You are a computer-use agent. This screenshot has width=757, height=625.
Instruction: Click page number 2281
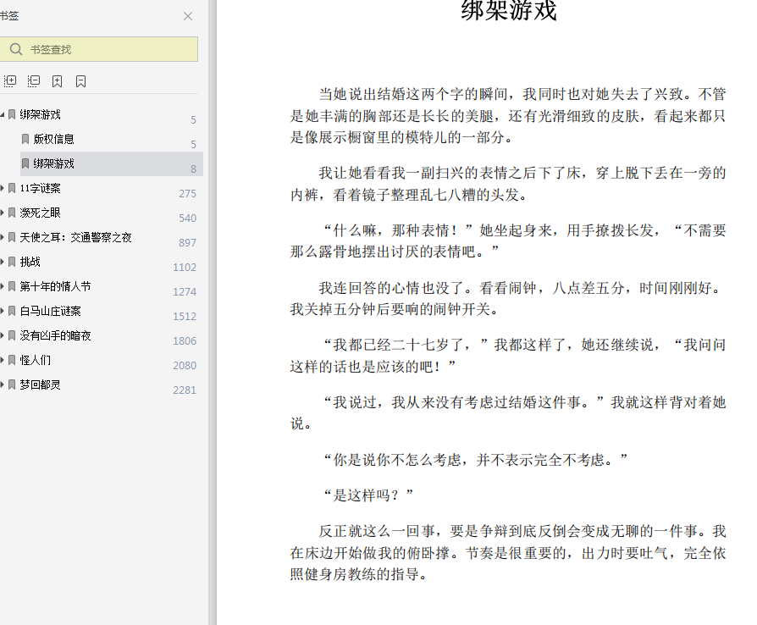185,390
